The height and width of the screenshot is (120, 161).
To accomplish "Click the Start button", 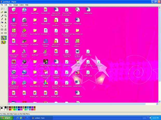I will (x=6, y=118).
